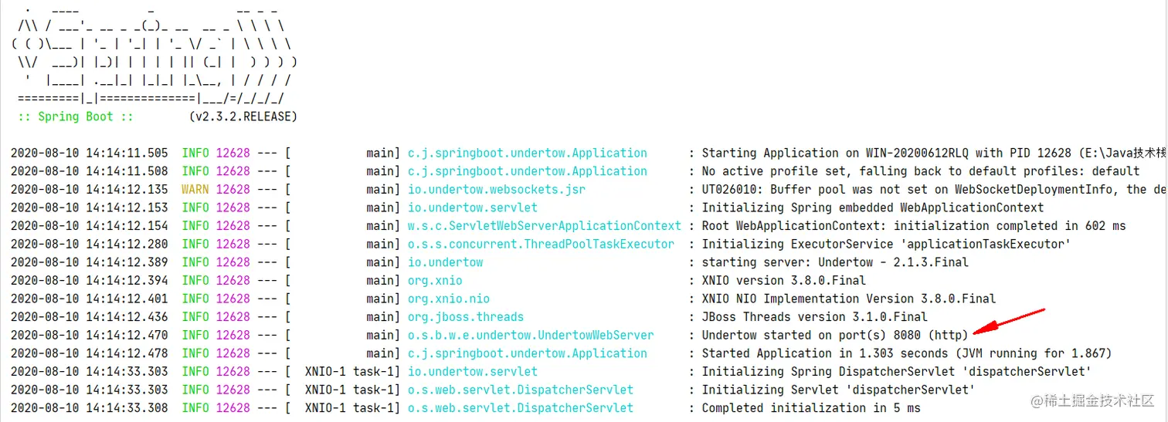Click 'o.s.web.servlet.DispatcherServlet' logger in 14:14:33.308 row
Screen dimensions: 1168x422
point(521,407)
